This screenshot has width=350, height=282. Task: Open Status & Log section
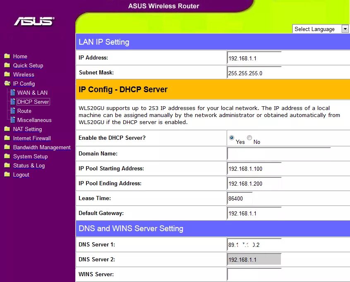point(29,166)
